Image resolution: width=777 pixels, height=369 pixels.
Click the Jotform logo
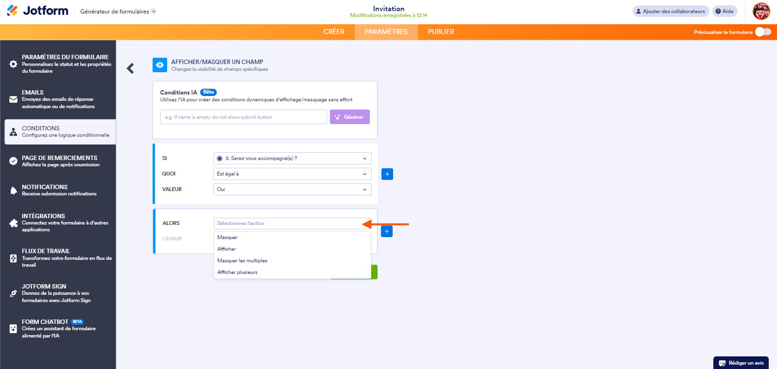pos(38,11)
